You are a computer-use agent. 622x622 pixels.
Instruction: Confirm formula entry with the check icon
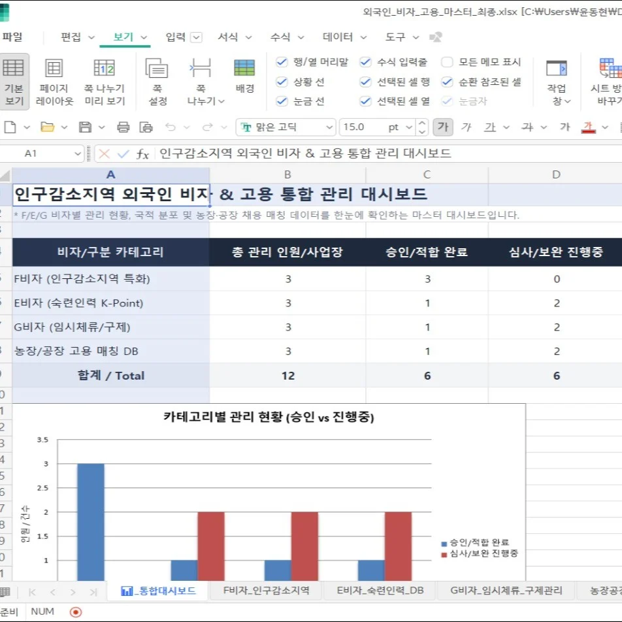(123, 154)
